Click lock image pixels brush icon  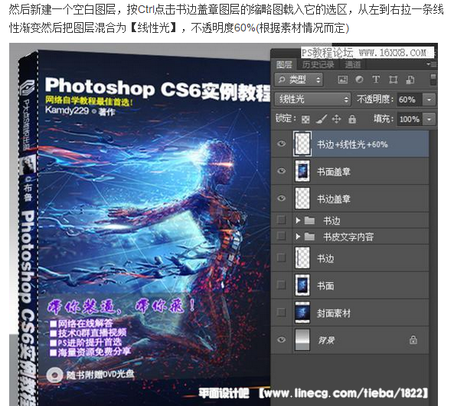pos(321,119)
